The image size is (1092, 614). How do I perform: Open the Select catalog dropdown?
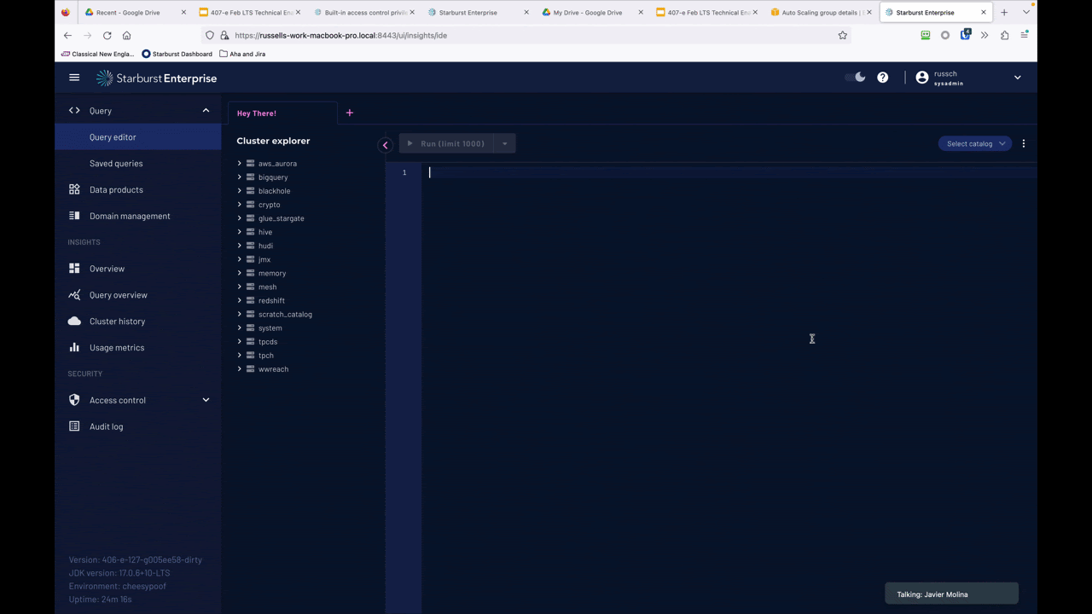click(975, 143)
